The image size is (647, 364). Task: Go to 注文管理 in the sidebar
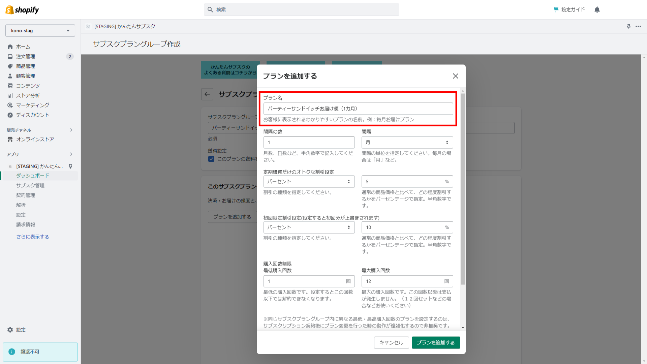point(26,57)
